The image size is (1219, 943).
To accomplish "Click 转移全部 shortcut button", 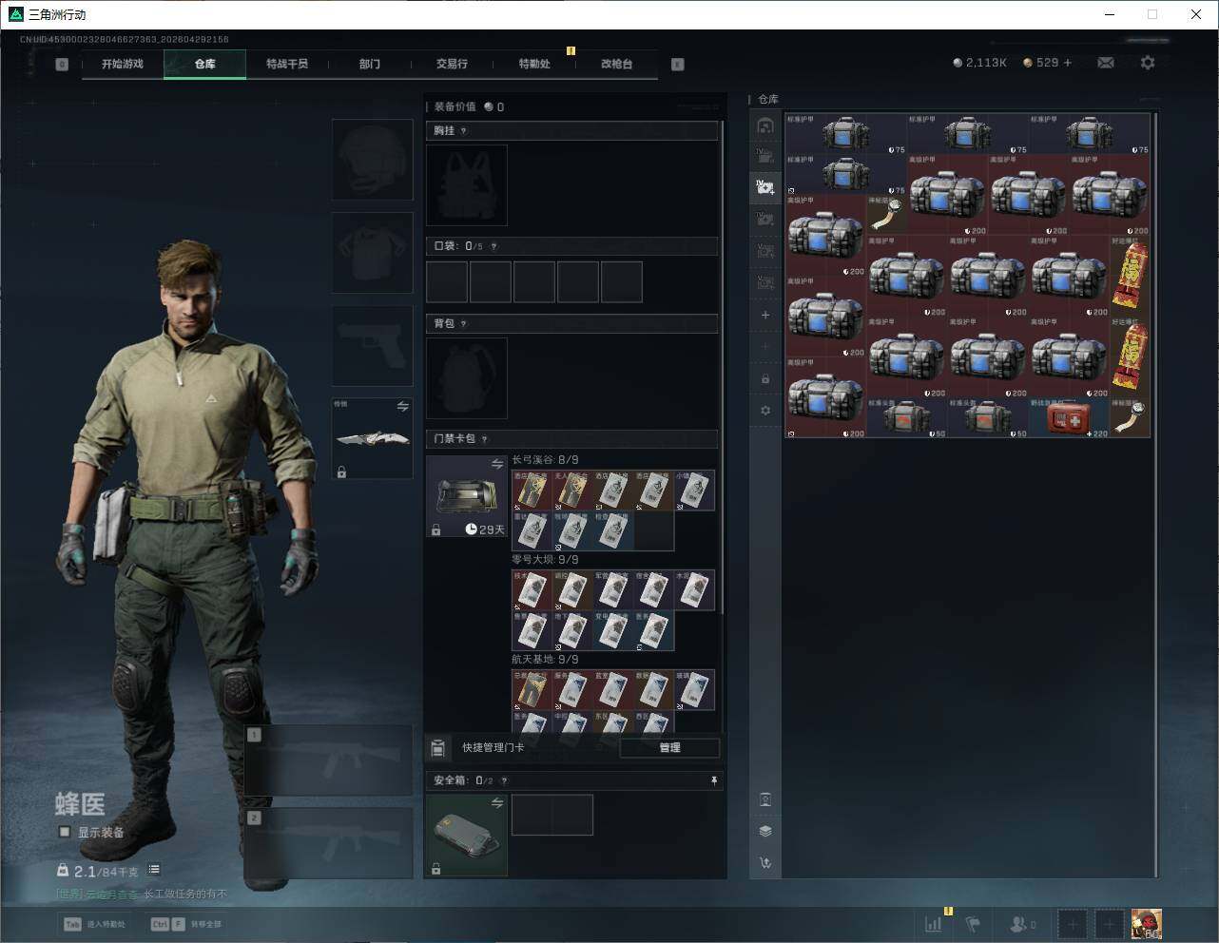I will [x=186, y=924].
